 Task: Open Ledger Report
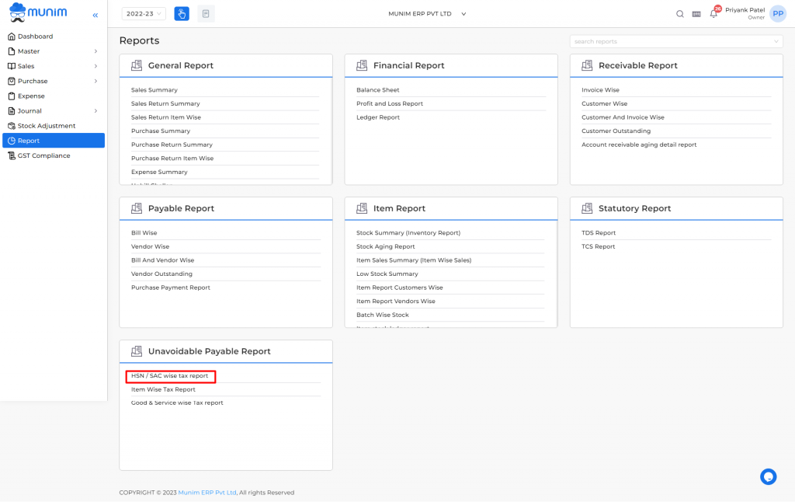tap(378, 117)
